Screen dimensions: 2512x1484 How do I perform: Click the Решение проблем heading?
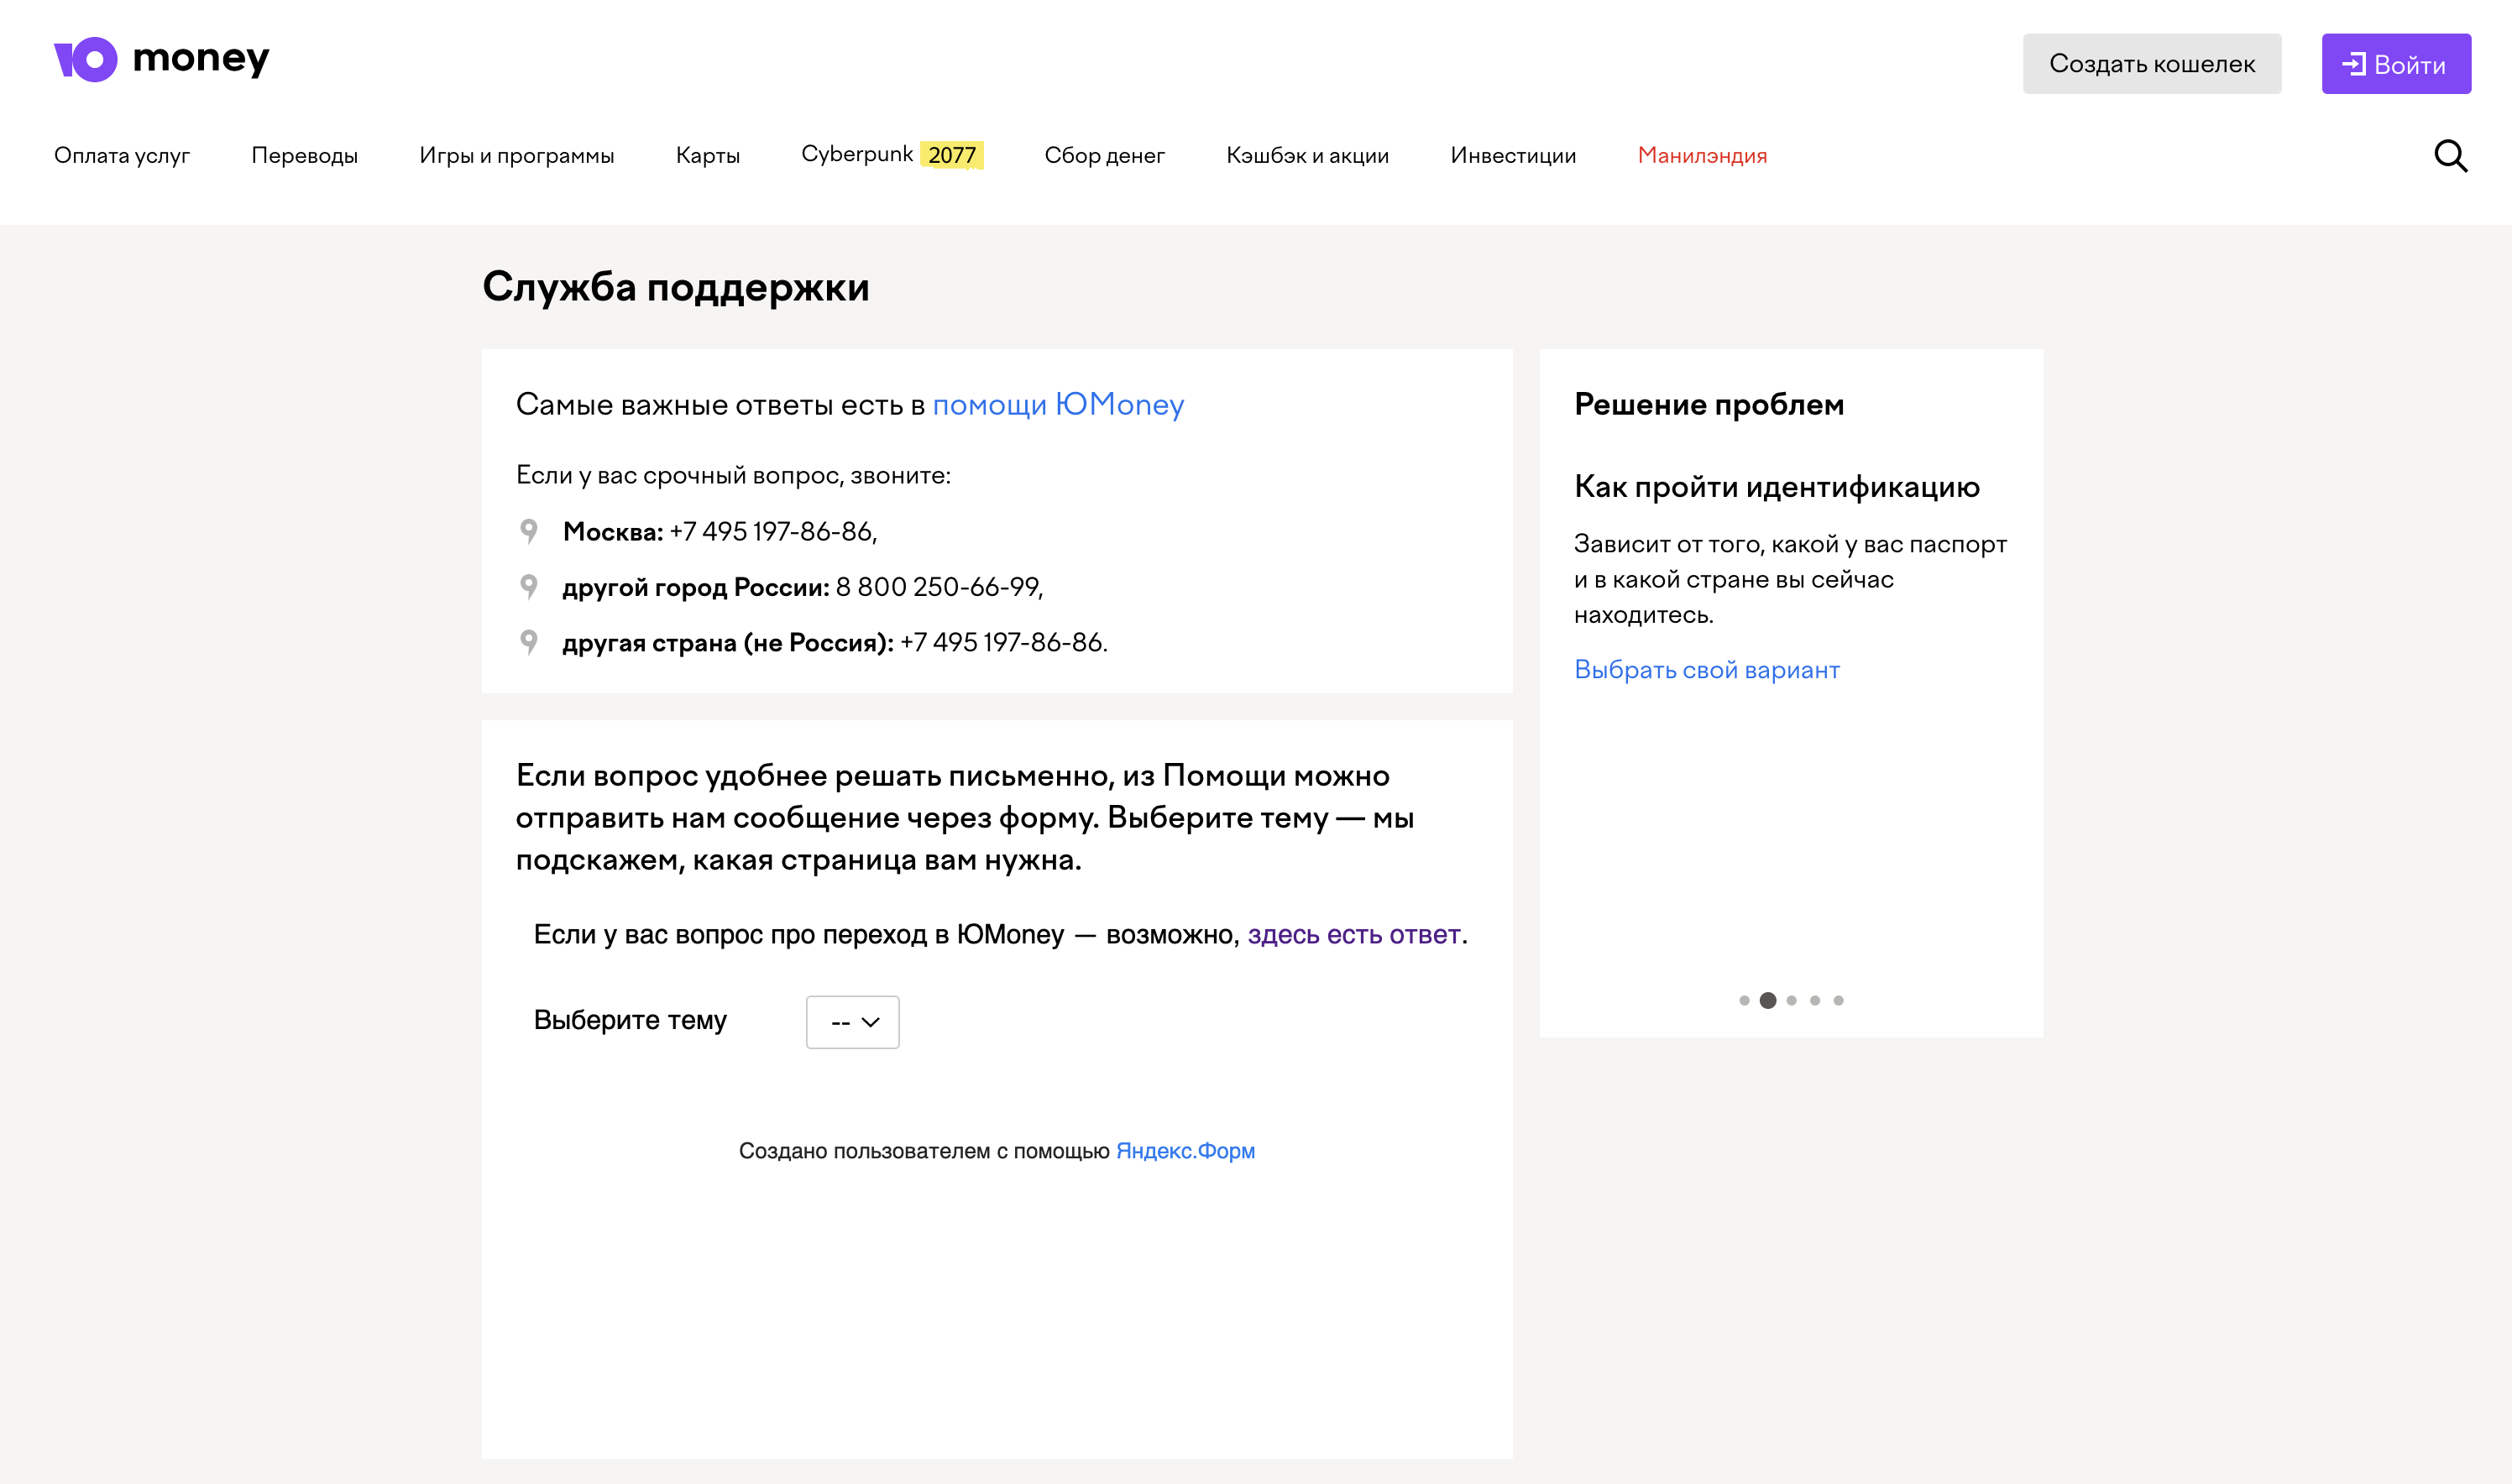tap(1709, 404)
